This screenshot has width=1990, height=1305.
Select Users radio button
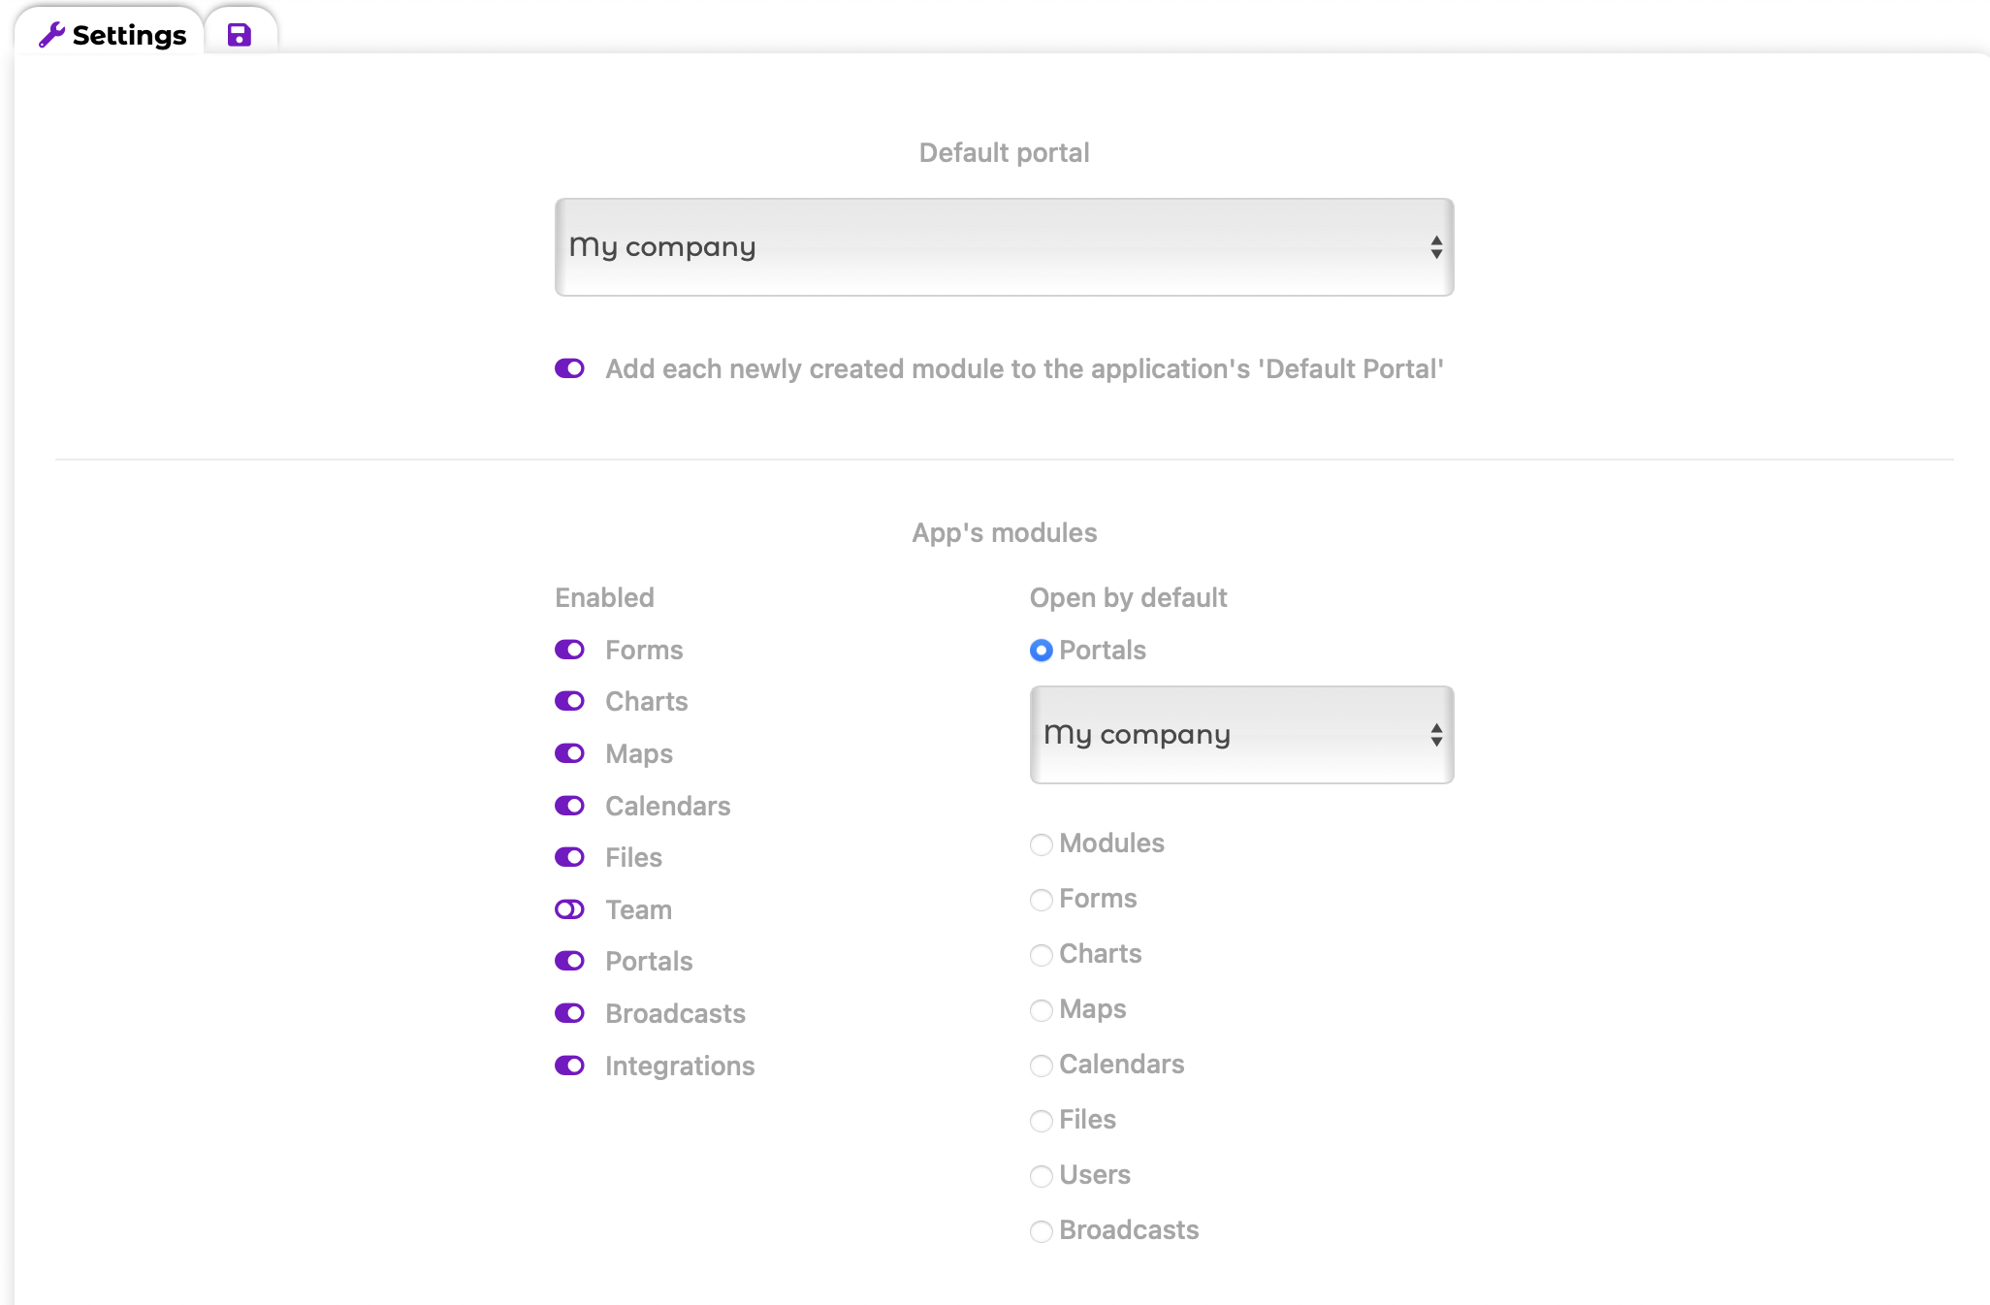[1042, 1176]
